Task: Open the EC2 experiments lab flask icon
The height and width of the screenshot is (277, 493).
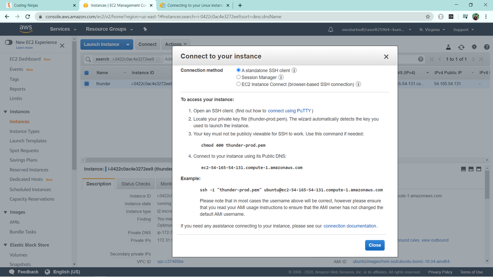Action: pyautogui.click(x=448, y=47)
